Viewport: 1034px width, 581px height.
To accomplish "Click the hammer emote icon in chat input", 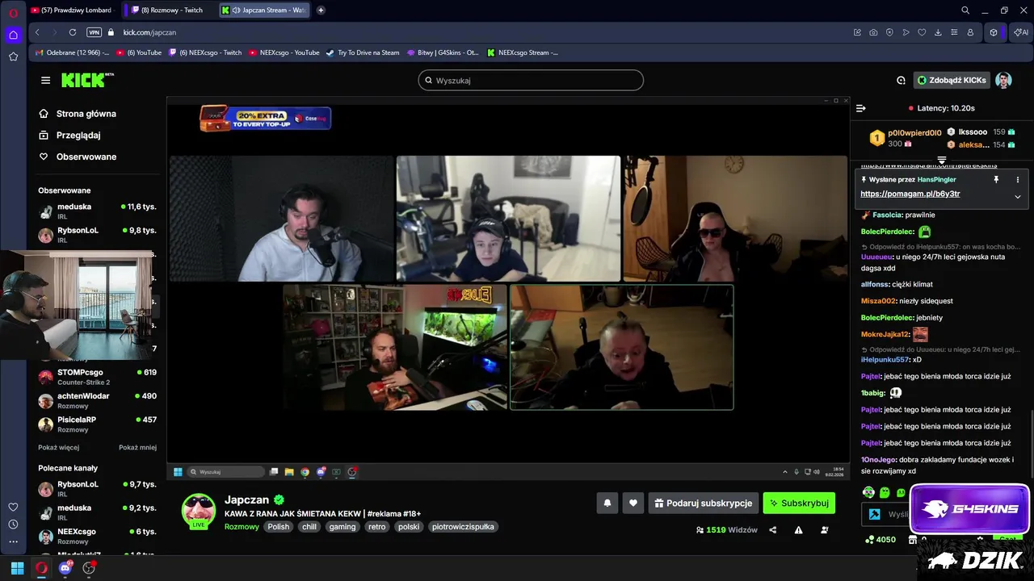I will tap(874, 514).
